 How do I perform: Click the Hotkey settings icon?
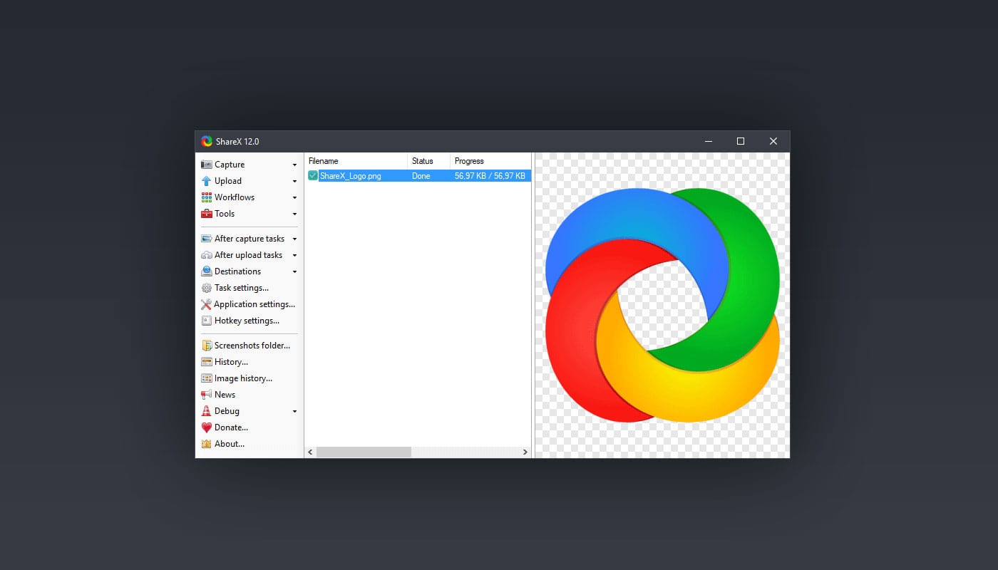(x=207, y=321)
